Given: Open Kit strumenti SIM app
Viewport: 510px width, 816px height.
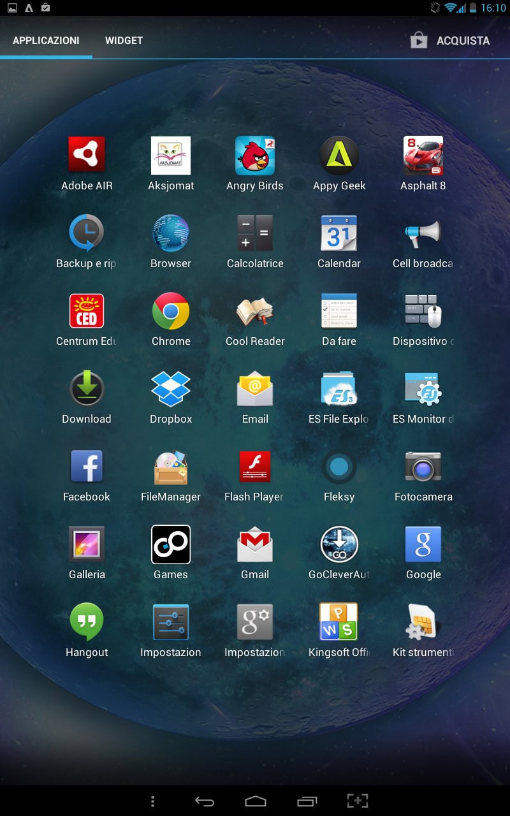Looking at the screenshot, I should click(423, 631).
